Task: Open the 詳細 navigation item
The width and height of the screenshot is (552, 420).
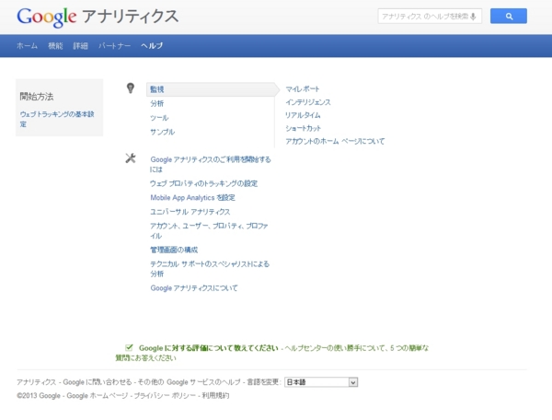Action: point(80,46)
